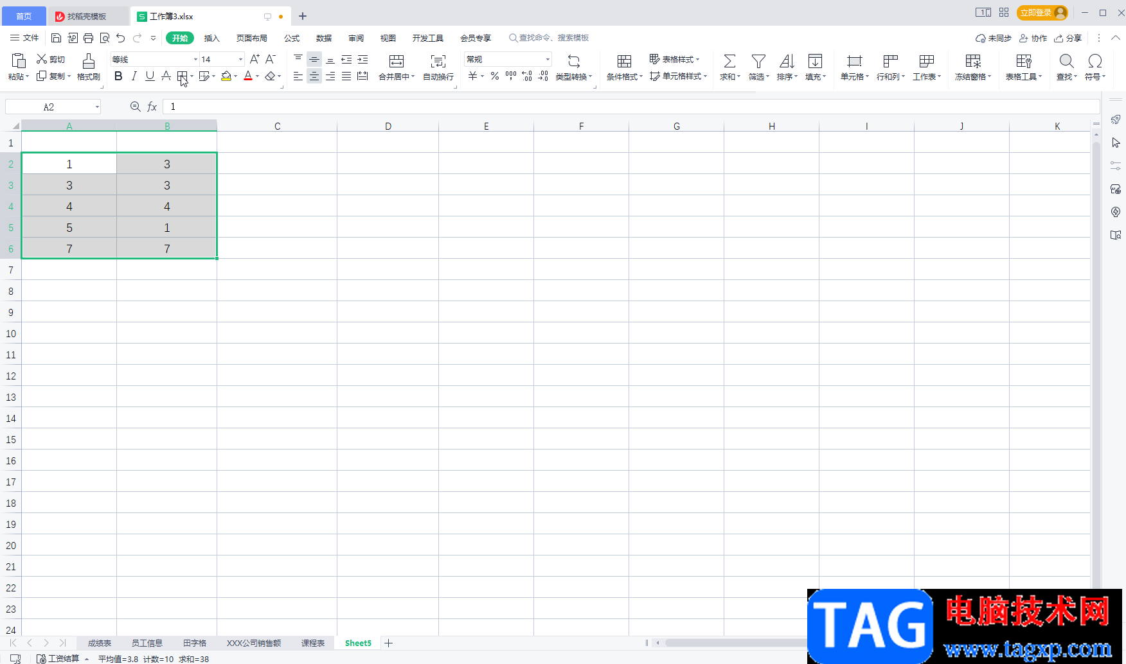This screenshot has width=1126, height=664.
Task: Toggle align left
Action: [298, 76]
